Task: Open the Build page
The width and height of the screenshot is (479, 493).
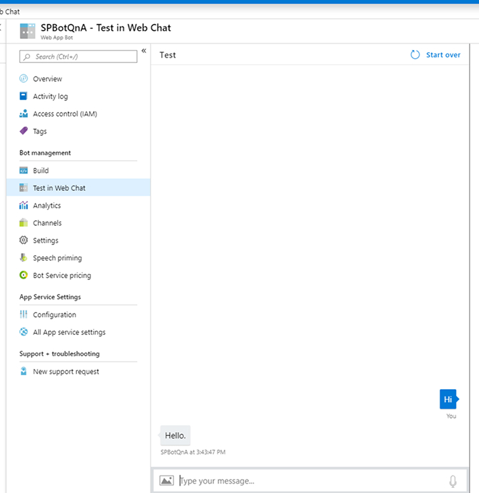Action: (41, 170)
